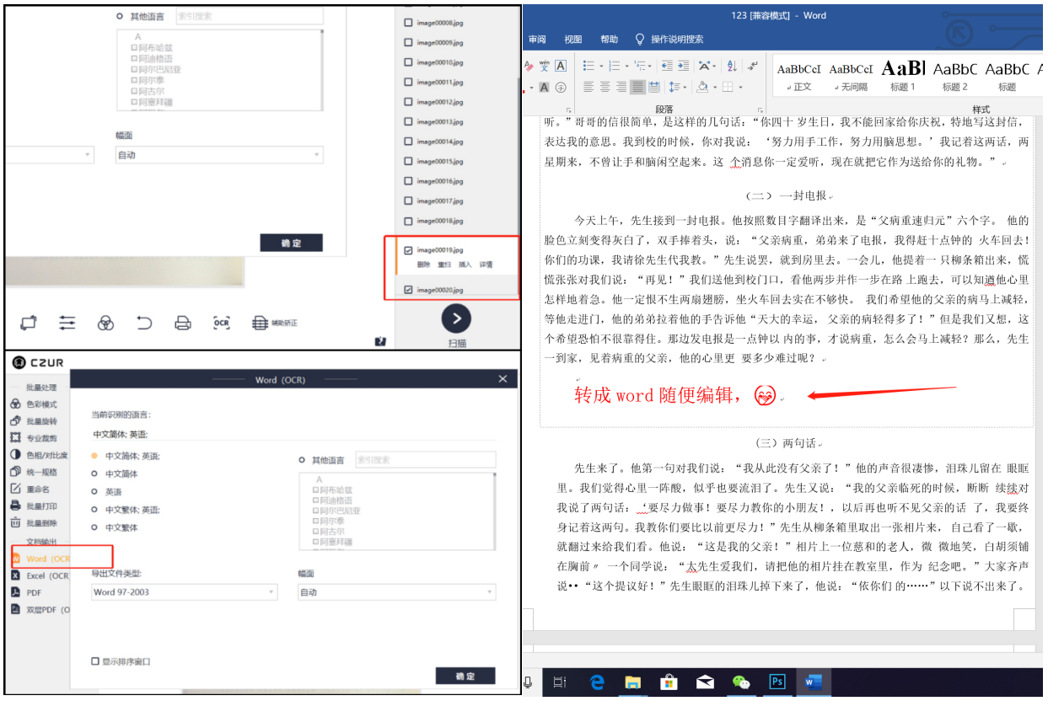Apply distributed alignment in Word

point(654,87)
